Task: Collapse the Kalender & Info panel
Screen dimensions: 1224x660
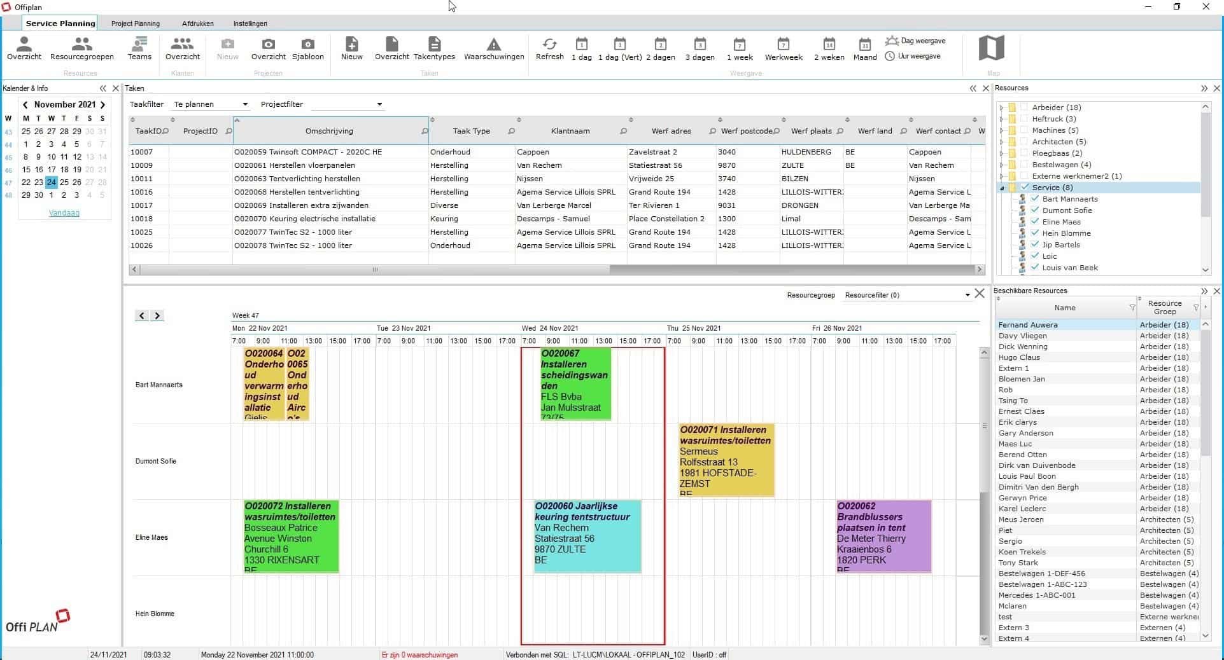Action: pos(103,88)
